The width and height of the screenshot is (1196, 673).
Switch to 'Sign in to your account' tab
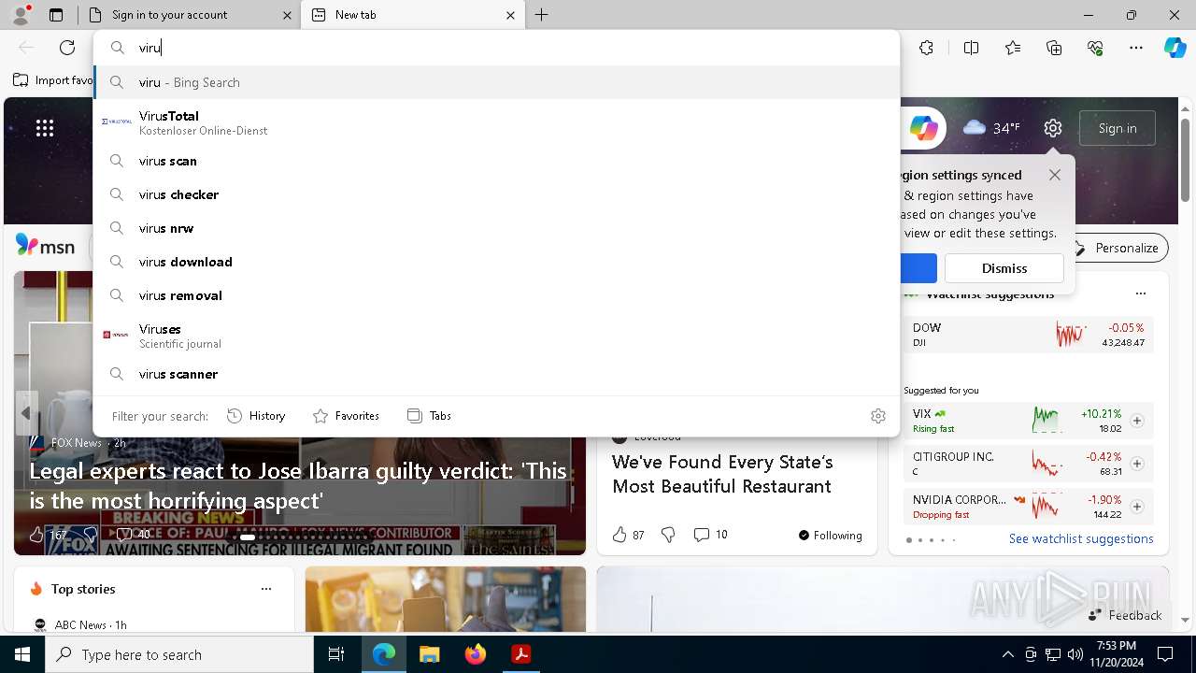(187, 15)
